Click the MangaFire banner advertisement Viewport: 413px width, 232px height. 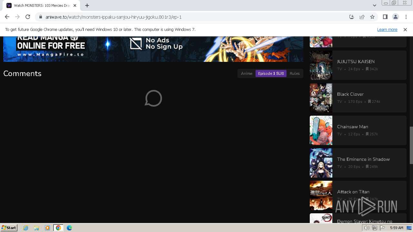[x=153, y=49]
